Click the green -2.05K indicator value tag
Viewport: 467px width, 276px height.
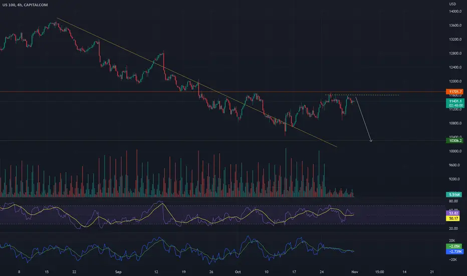tap(454, 246)
